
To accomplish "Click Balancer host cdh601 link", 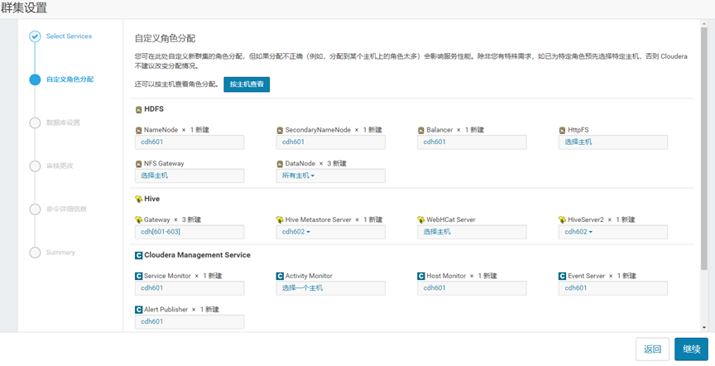I will (434, 142).
